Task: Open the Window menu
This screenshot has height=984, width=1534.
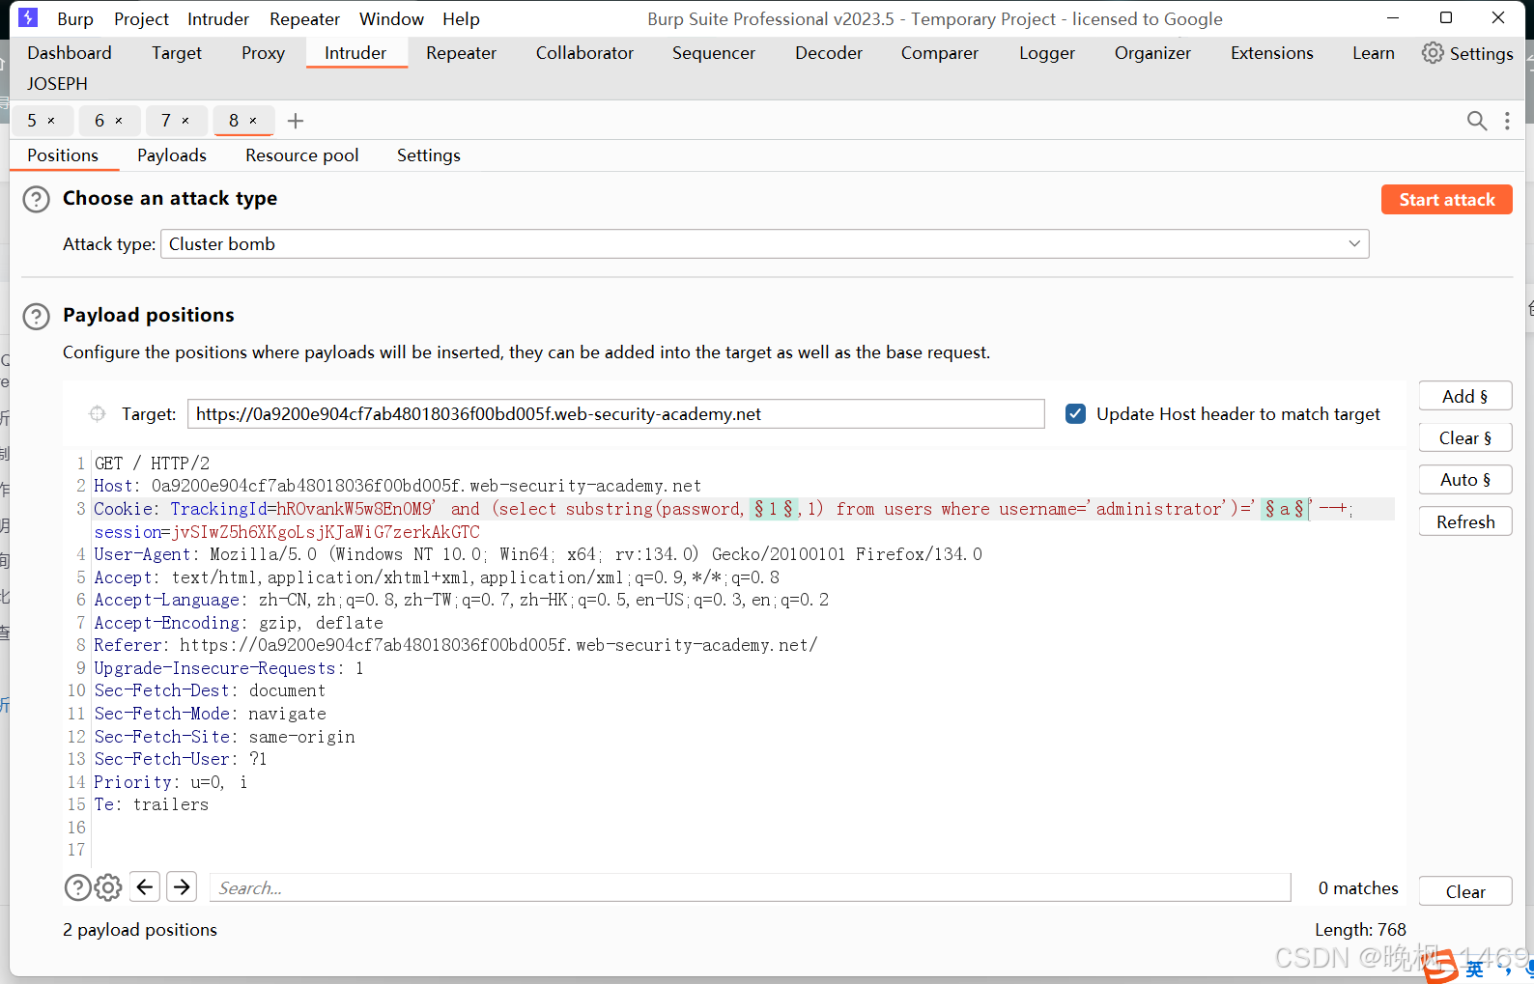Action: click(391, 18)
